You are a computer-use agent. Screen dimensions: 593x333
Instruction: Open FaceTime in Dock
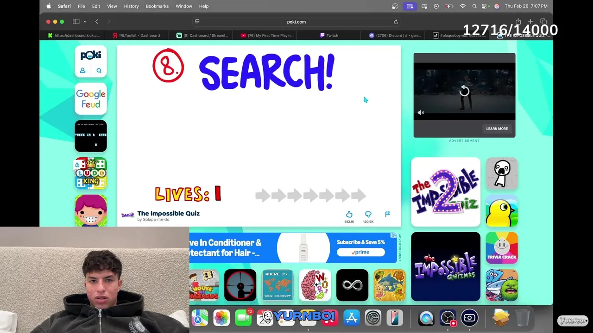pos(243,318)
